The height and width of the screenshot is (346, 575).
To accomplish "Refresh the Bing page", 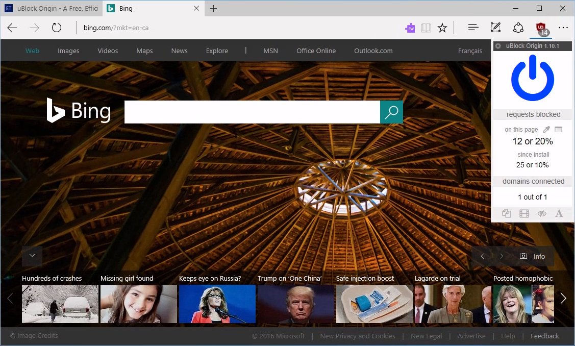I will click(57, 28).
